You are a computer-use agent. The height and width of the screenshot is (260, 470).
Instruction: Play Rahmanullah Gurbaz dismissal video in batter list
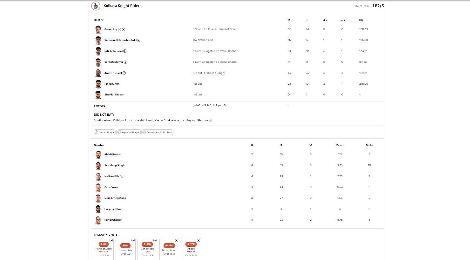[139, 40]
